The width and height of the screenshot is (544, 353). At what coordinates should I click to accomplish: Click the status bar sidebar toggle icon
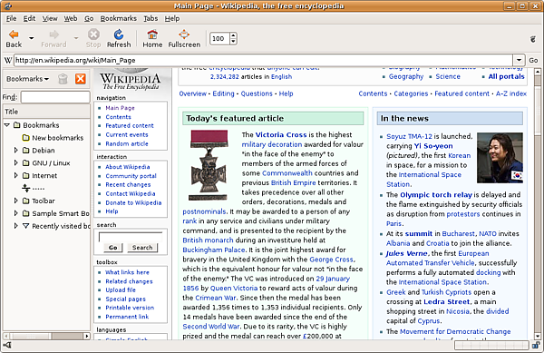point(7,345)
